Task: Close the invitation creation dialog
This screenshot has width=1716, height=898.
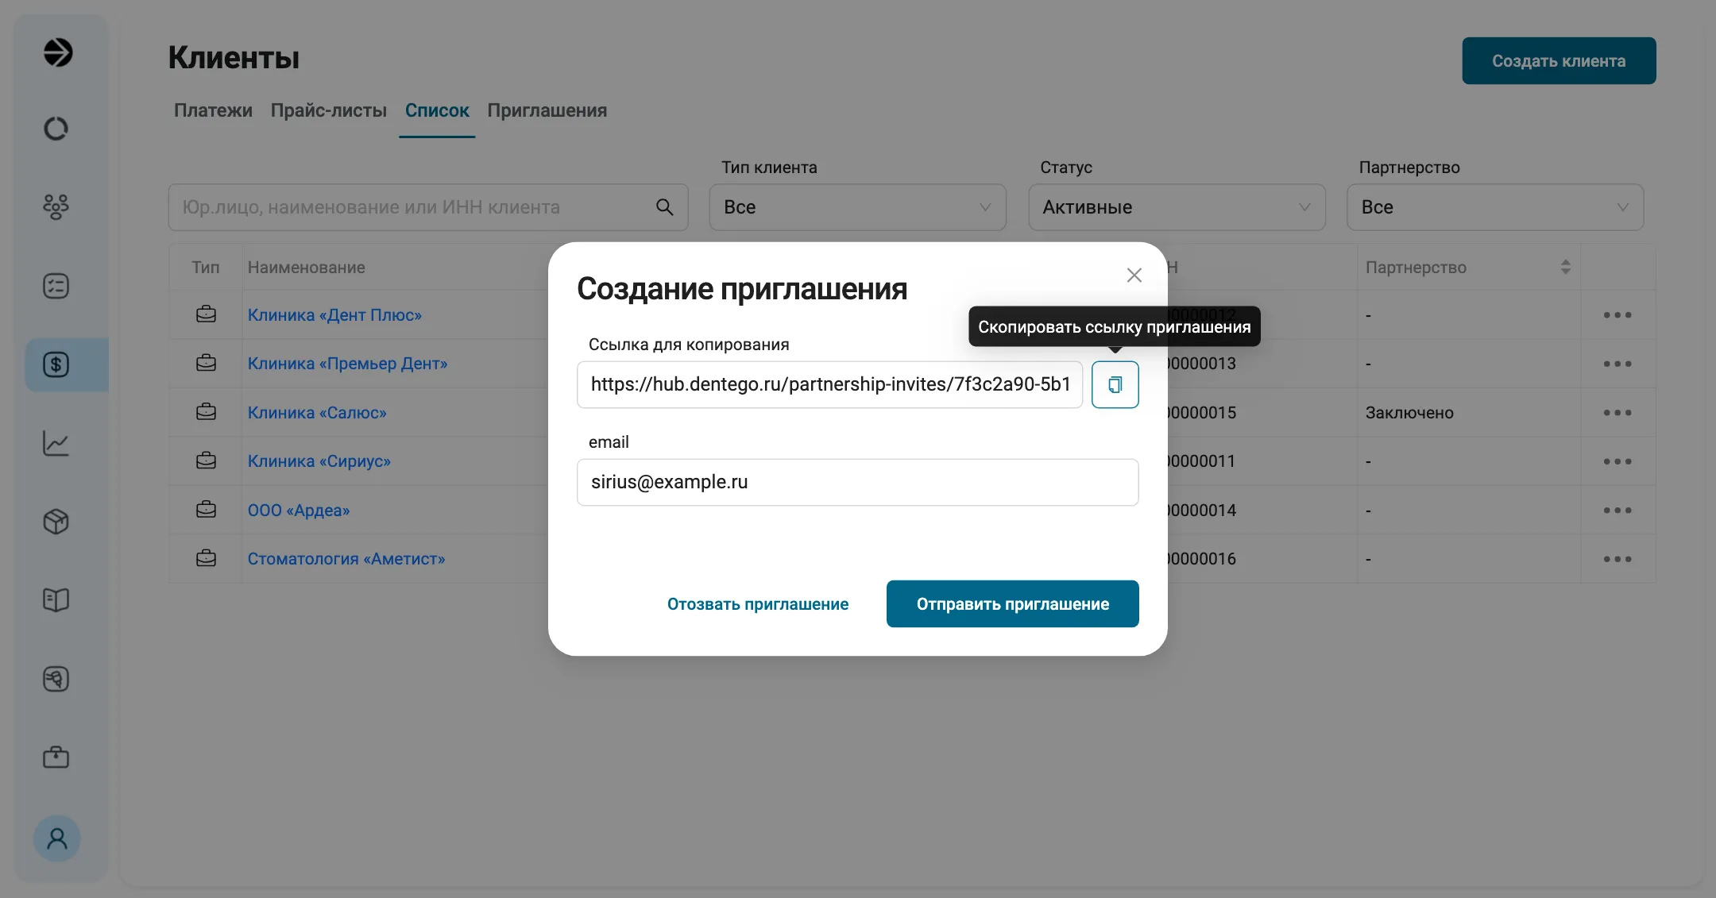Action: click(x=1134, y=275)
